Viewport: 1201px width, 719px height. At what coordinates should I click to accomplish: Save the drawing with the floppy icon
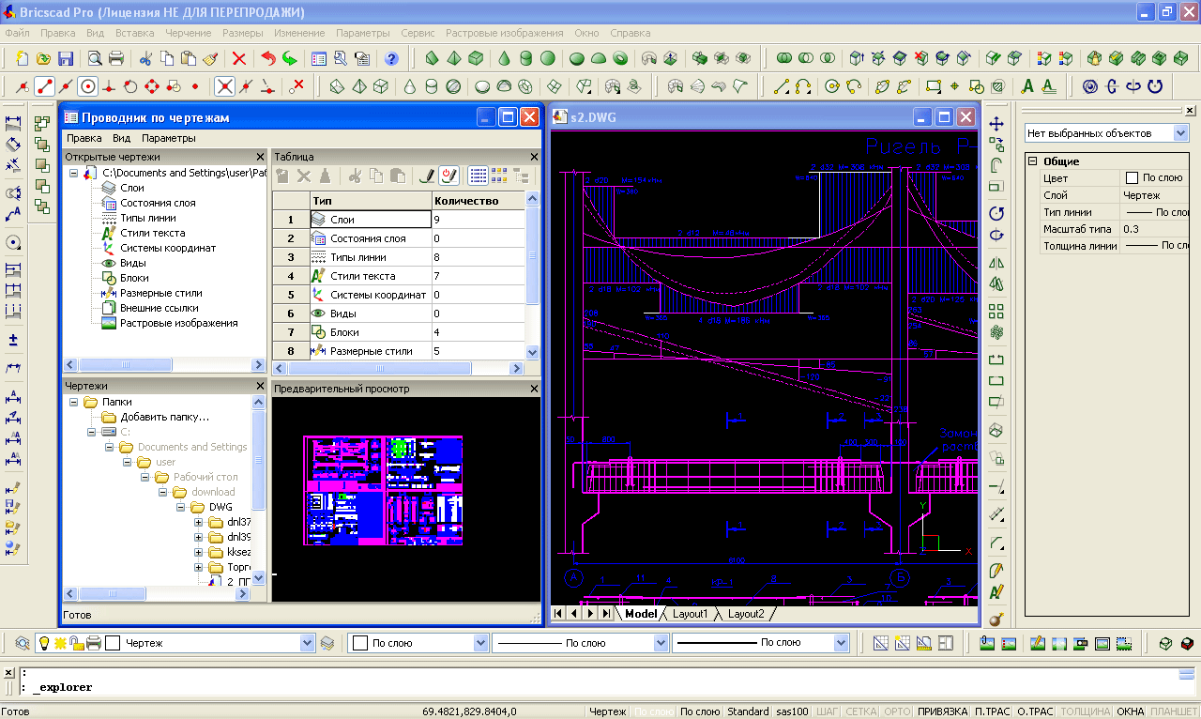(66, 58)
